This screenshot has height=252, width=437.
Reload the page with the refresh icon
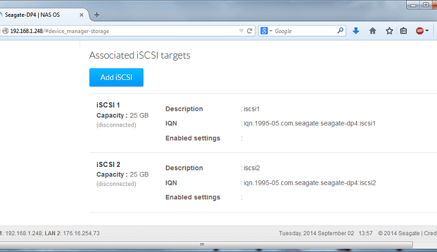(249, 31)
